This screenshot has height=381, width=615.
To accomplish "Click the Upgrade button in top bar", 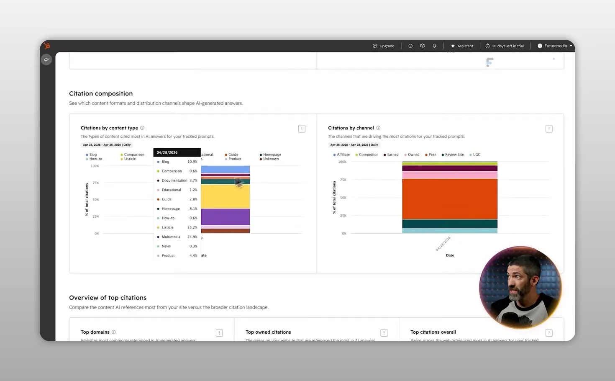I will pyautogui.click(x=384, y=46).
